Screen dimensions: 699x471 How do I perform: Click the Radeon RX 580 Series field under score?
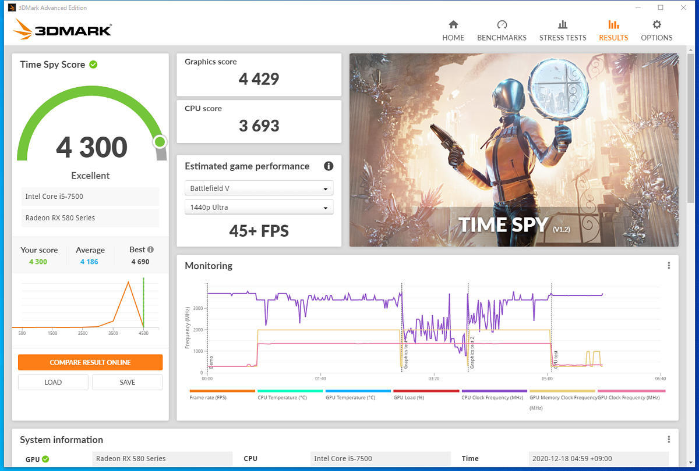[x=90, y=218]
